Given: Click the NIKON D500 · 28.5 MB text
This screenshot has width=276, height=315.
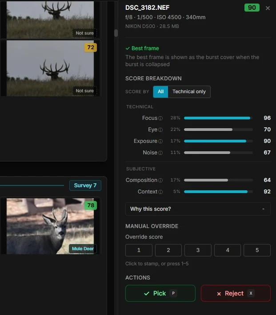Looking at the screenshot, I should tap(152, 26).
